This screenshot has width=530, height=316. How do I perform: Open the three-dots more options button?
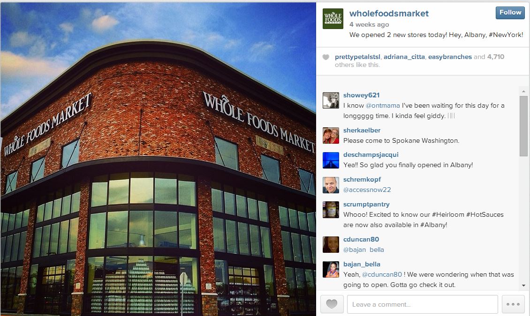point(513,304)
